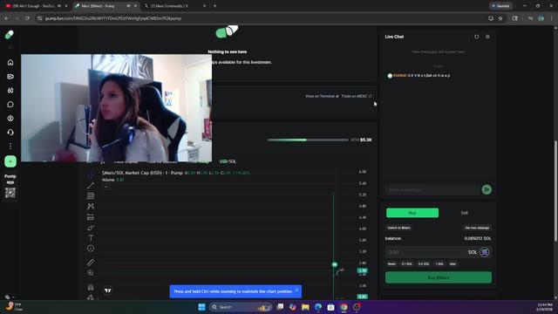Viewport: 558px width, 314px height.
Task: Go back in browser history
Action: point(6,18)
